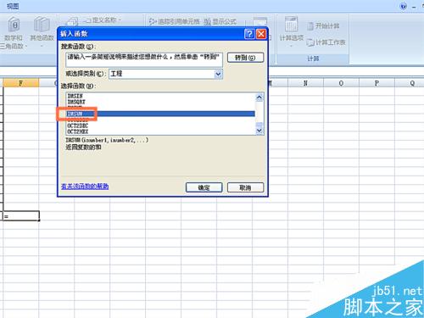Click the 搜索函数 description input box
This screenshot has width=424, height=318.
(144, 59)
